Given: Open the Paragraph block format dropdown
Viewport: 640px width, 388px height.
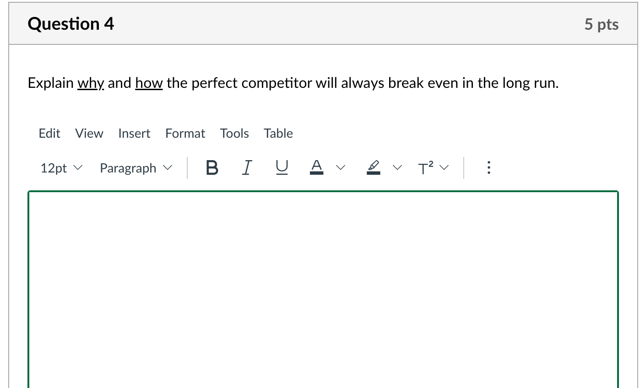Looking at the screenshot, I should 136,168.
